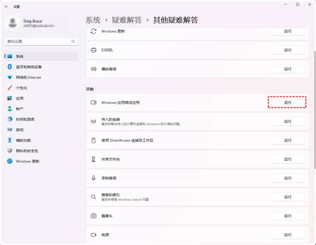Run the 搜索和索引 troubleshooter
316x245 pixels.
(288, 197)
